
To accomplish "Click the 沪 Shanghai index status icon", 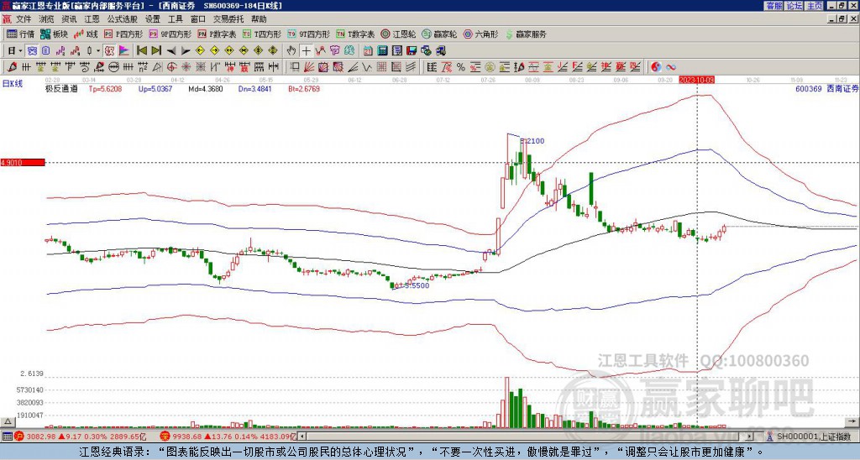I will [x=18, y=436].
